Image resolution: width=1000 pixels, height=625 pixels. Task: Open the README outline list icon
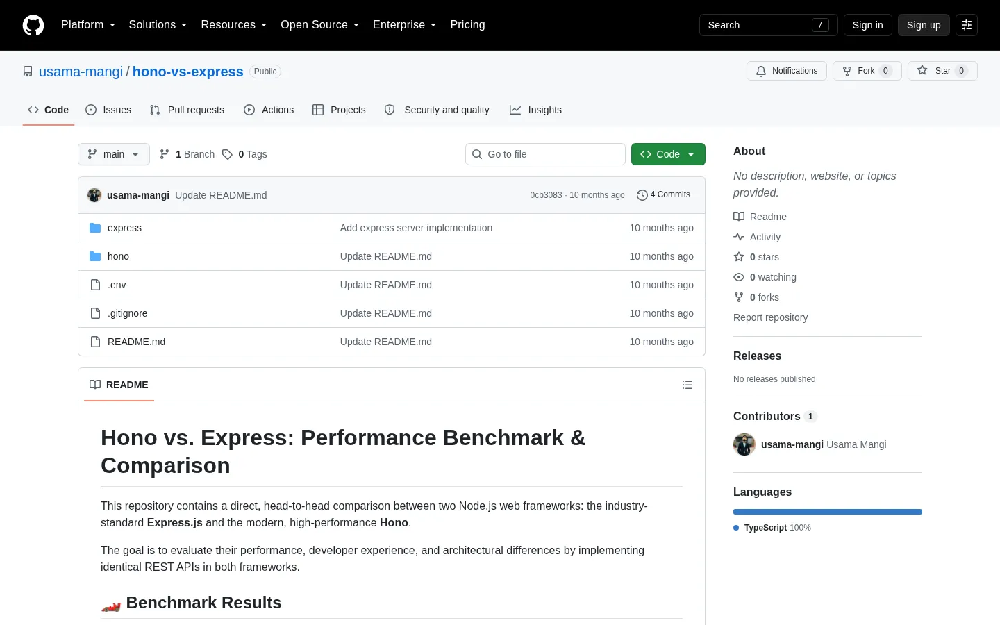pyautogui.click(x=687, y=385)
